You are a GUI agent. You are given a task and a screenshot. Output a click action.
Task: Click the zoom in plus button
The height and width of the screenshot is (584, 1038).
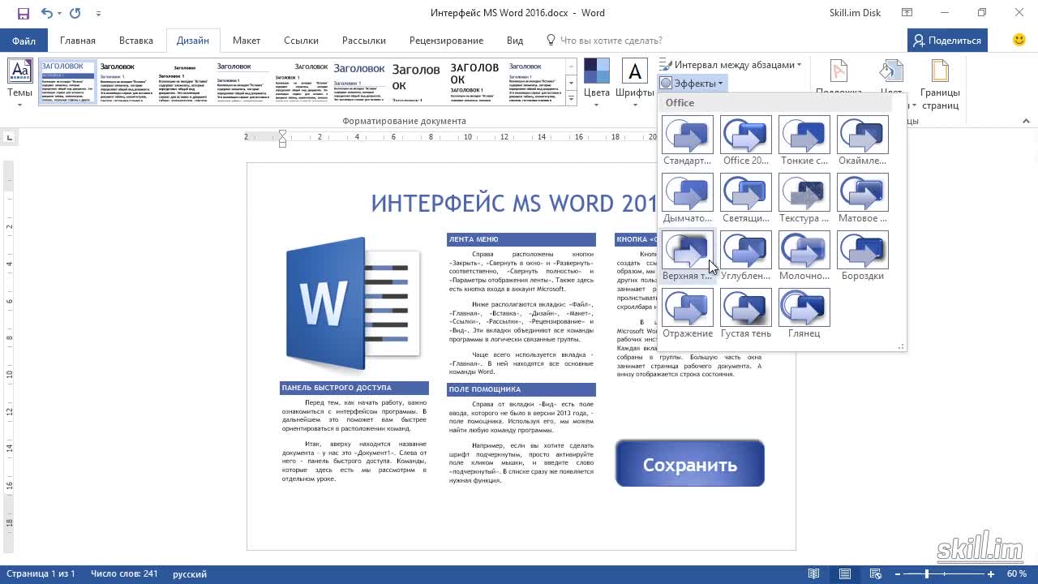tap(991, 574)
